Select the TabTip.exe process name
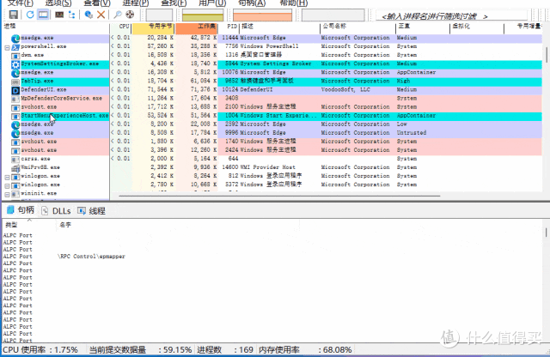550x357 pixels. (37, 81)
